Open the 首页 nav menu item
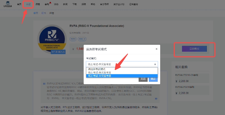 click(x=19, y=4)
